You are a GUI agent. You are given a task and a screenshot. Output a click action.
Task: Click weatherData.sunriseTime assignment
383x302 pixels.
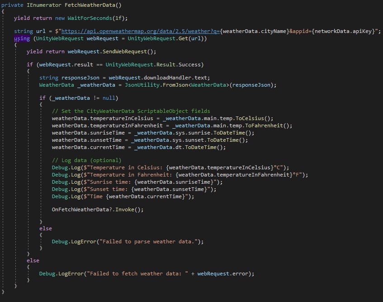153,133
